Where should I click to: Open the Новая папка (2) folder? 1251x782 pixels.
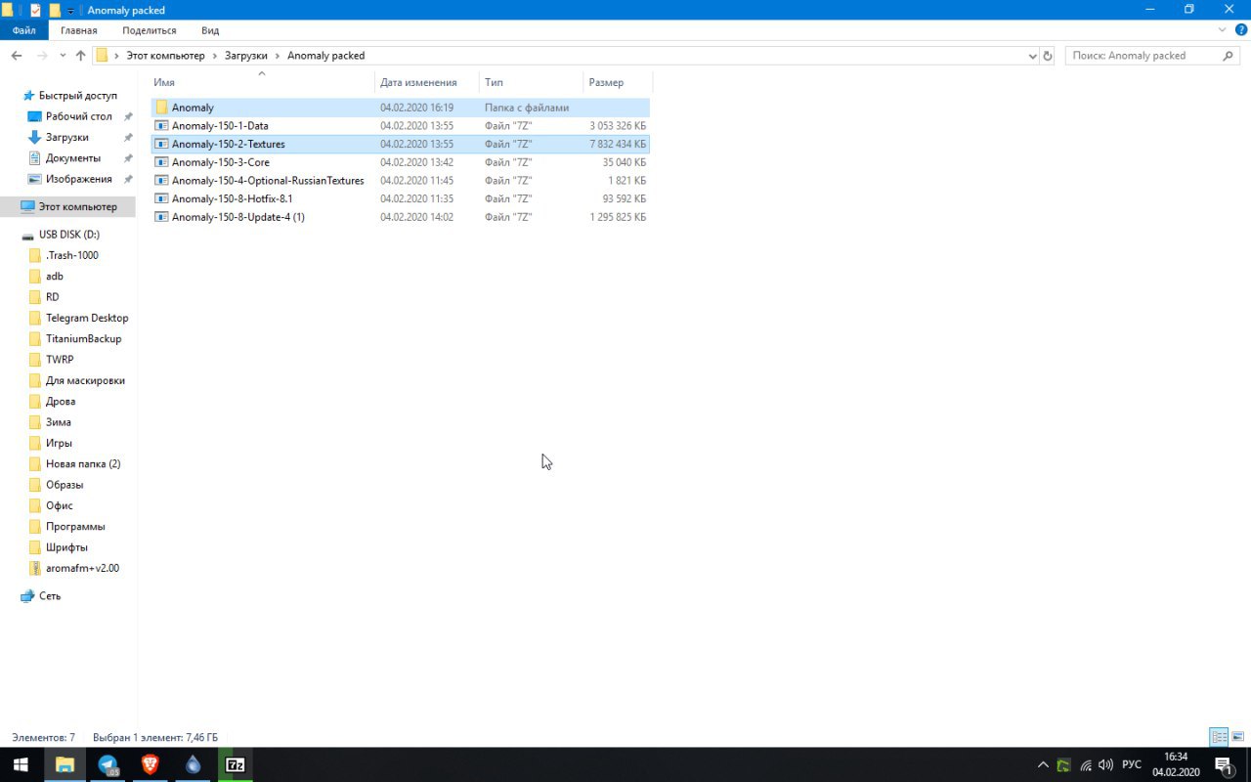pyautogui.click(x=83, y=464)
